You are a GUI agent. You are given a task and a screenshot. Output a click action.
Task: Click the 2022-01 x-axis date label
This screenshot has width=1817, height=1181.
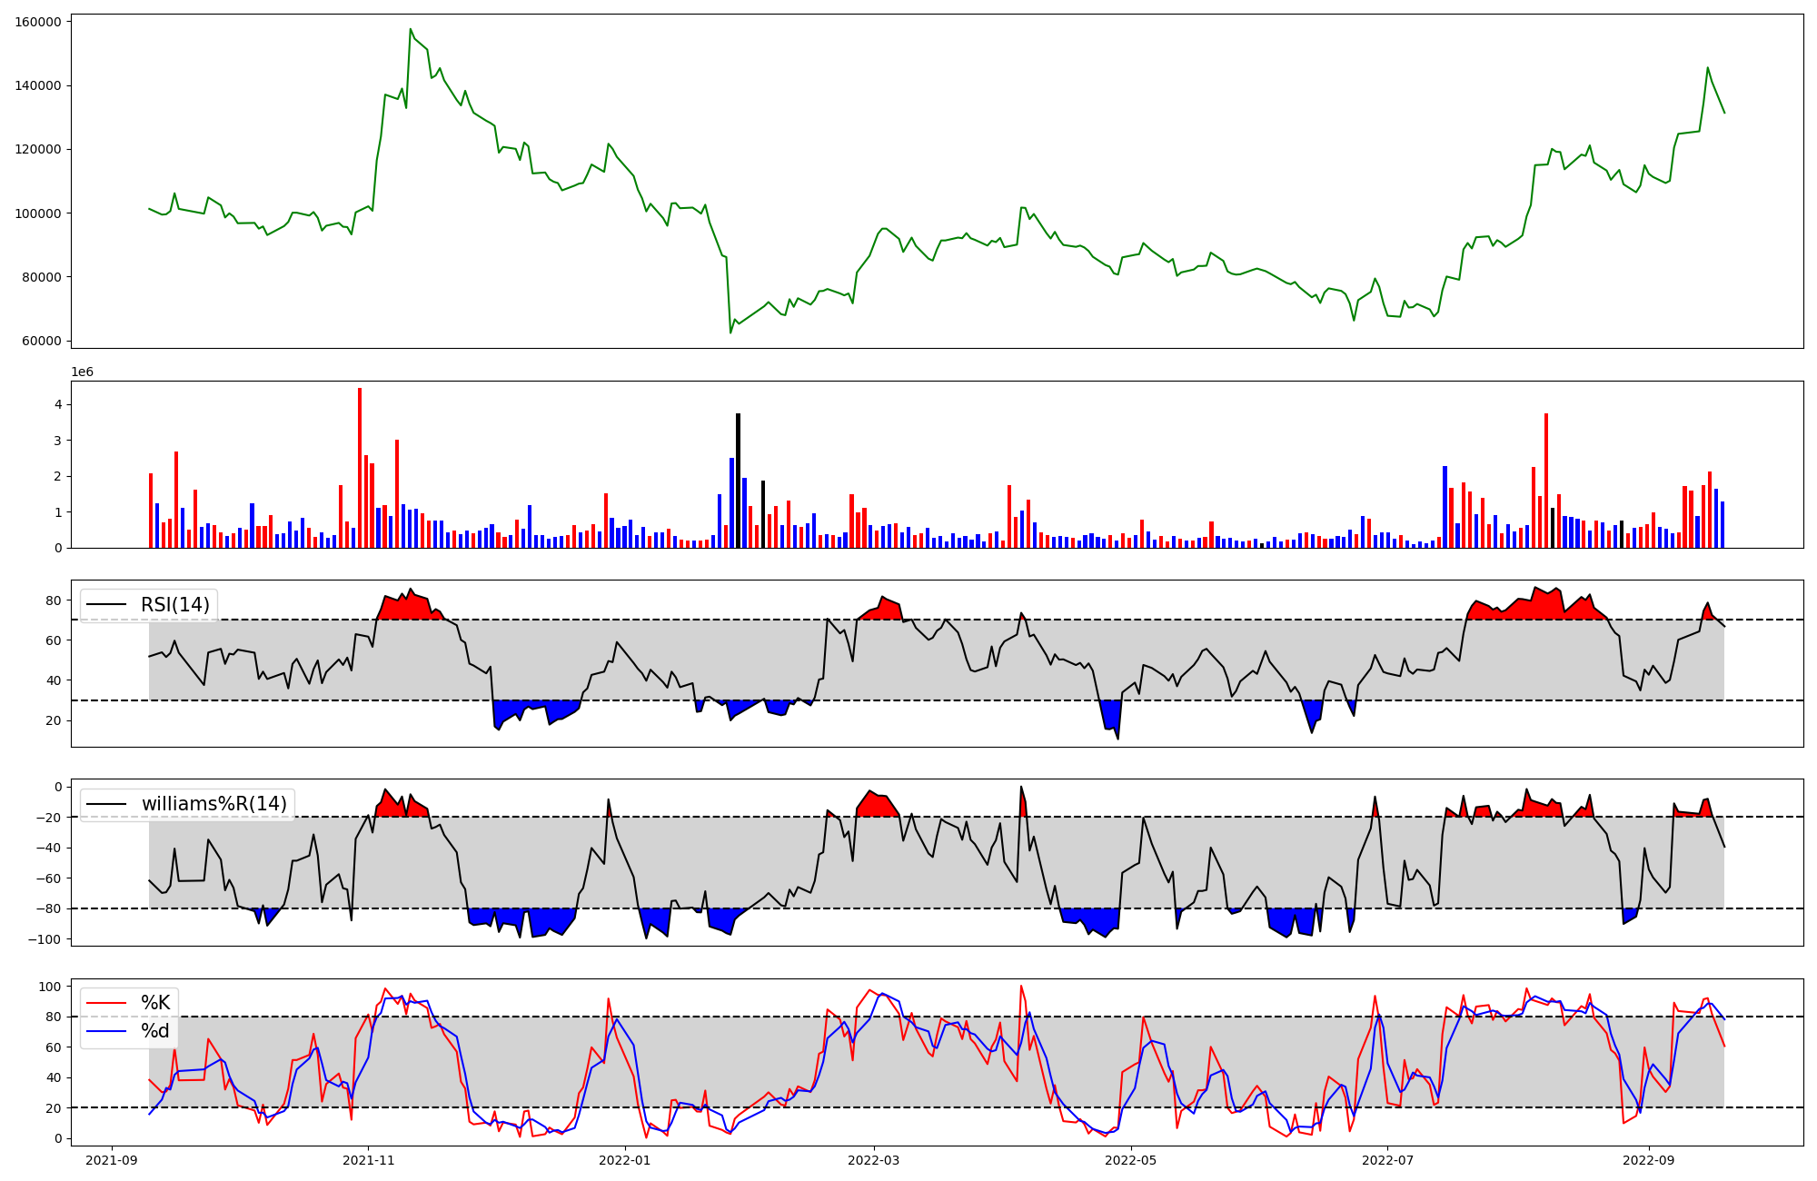point(625,1160)
